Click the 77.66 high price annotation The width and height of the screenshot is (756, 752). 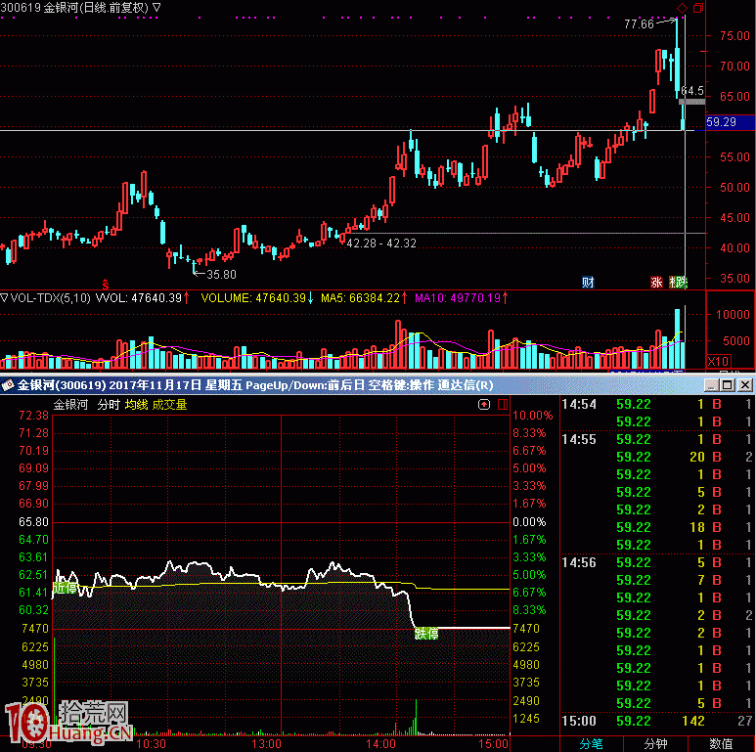639,24
